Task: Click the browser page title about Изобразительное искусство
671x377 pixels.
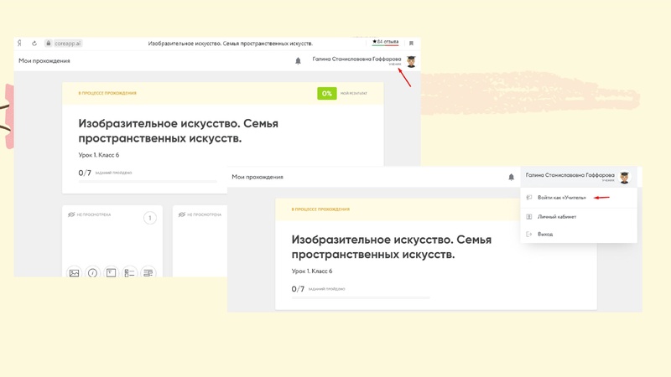Action: pos(230,44)
